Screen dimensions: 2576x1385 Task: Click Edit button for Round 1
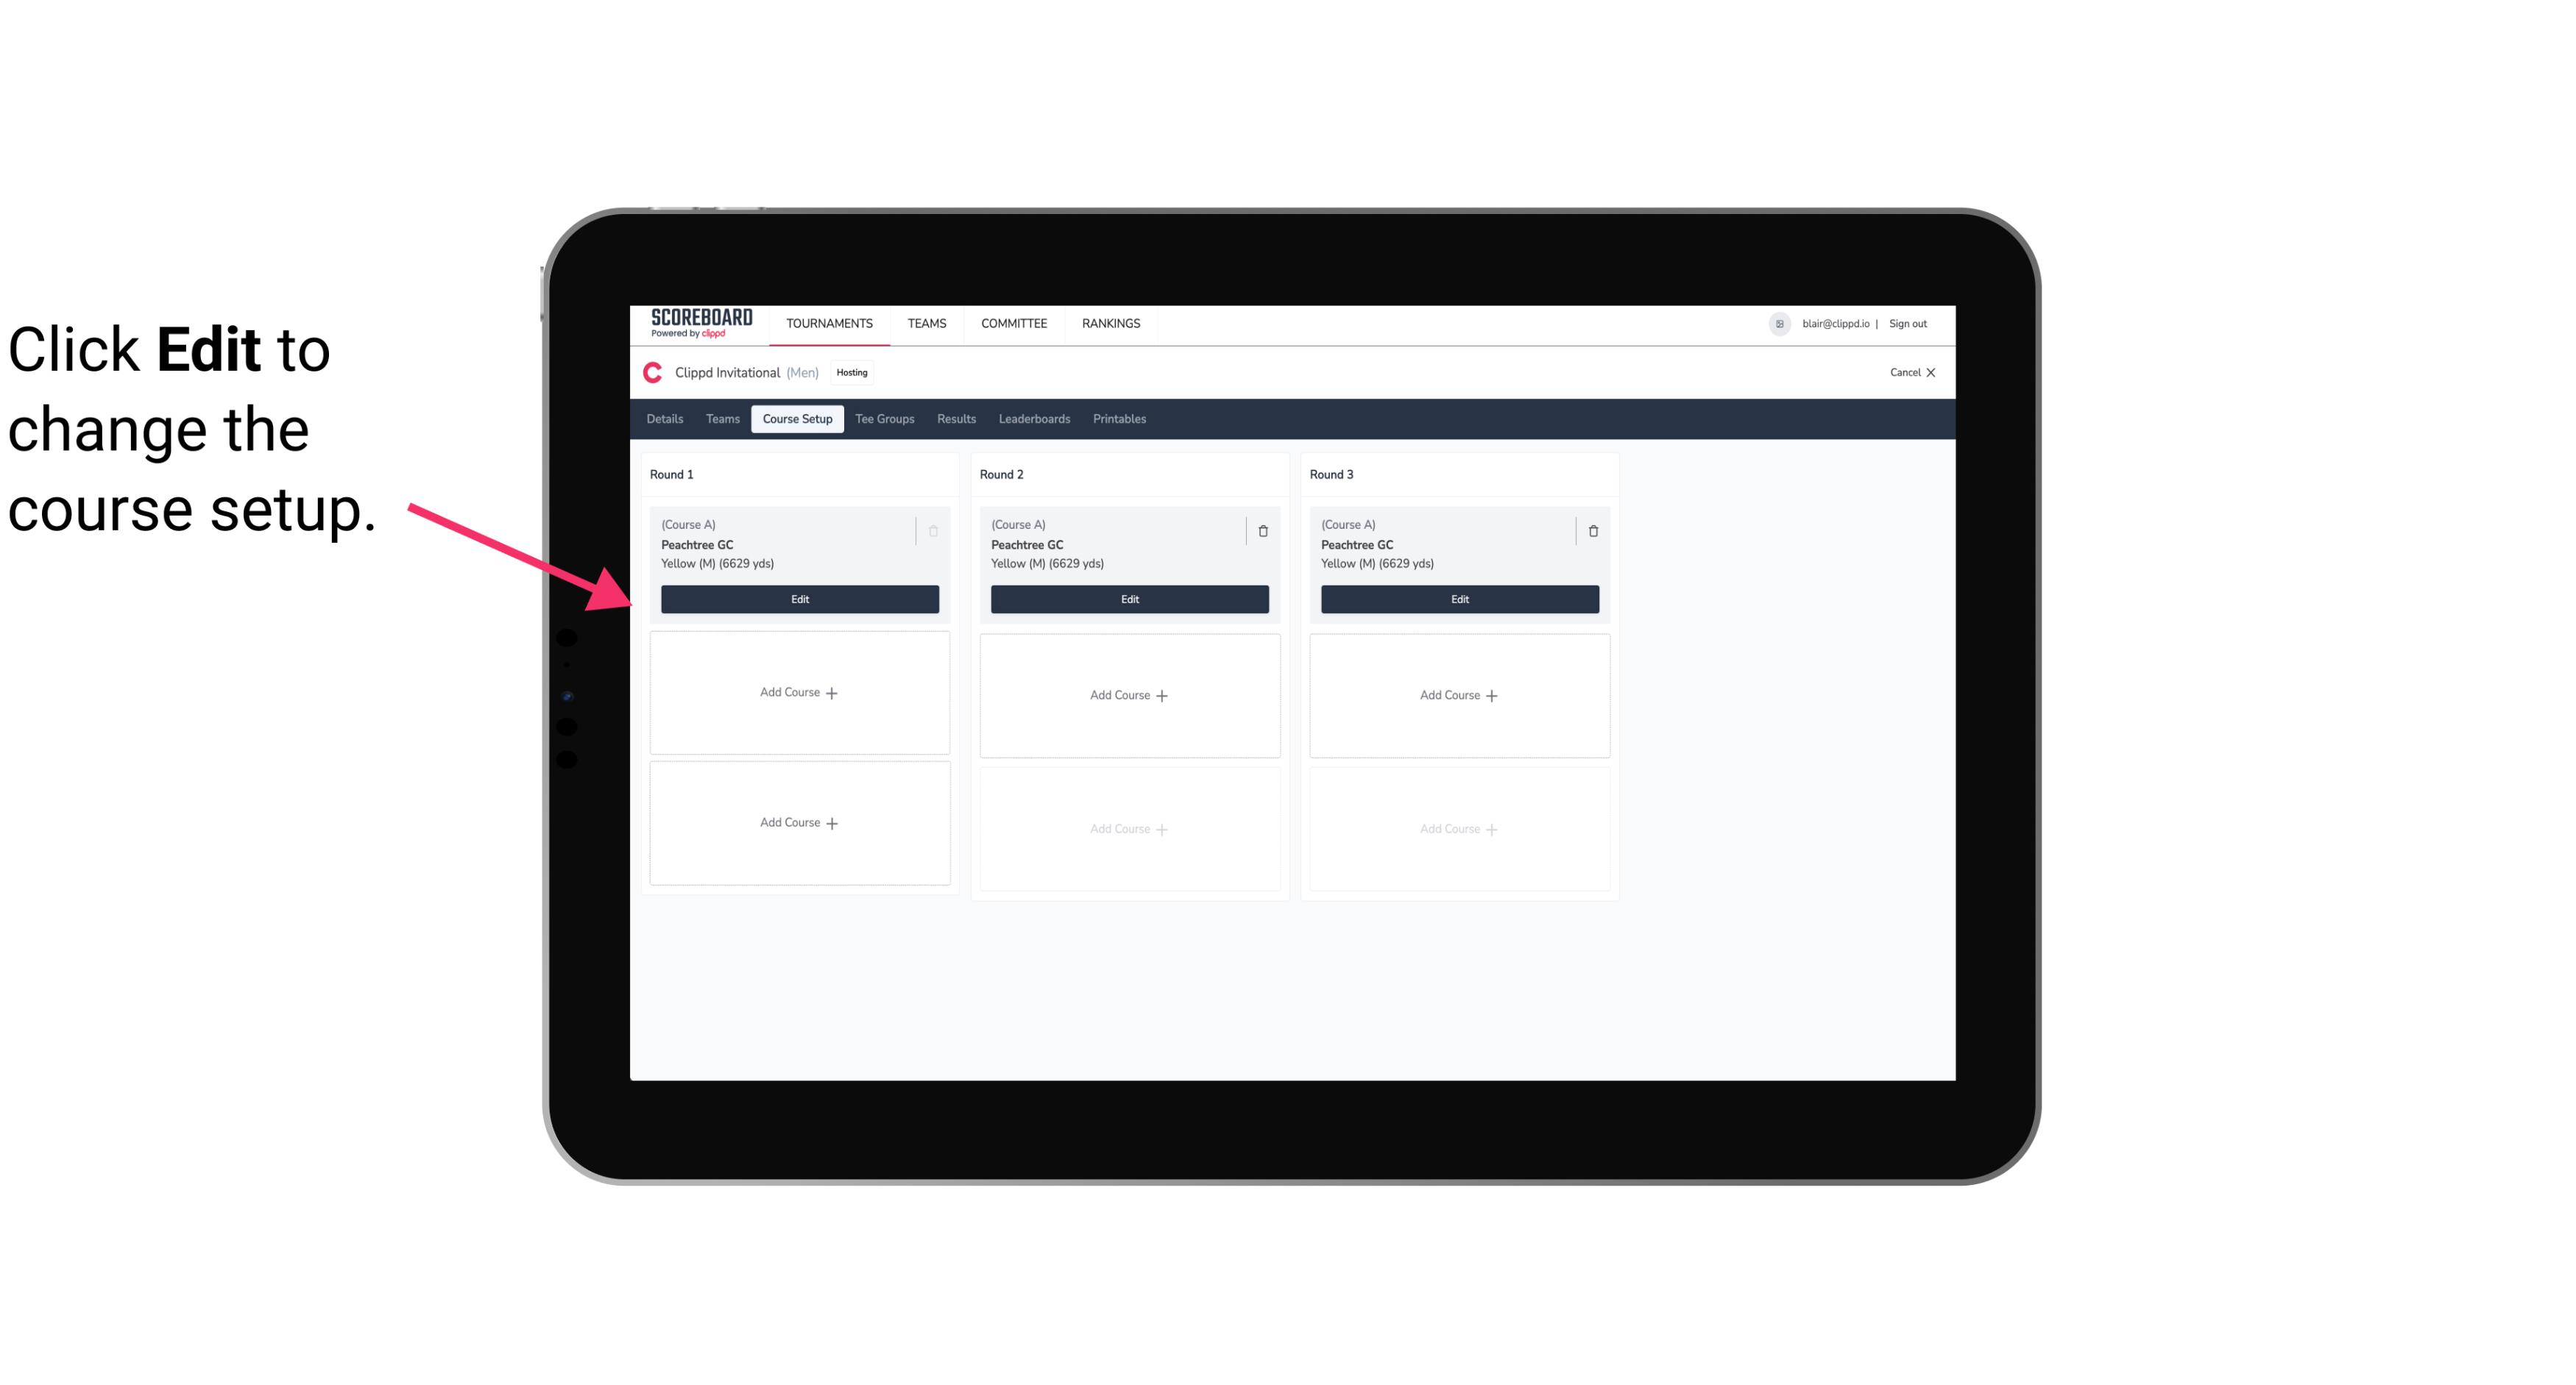point(799,597)
